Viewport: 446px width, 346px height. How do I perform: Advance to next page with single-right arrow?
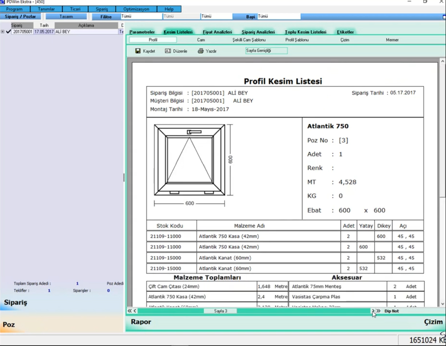(373, 311)
